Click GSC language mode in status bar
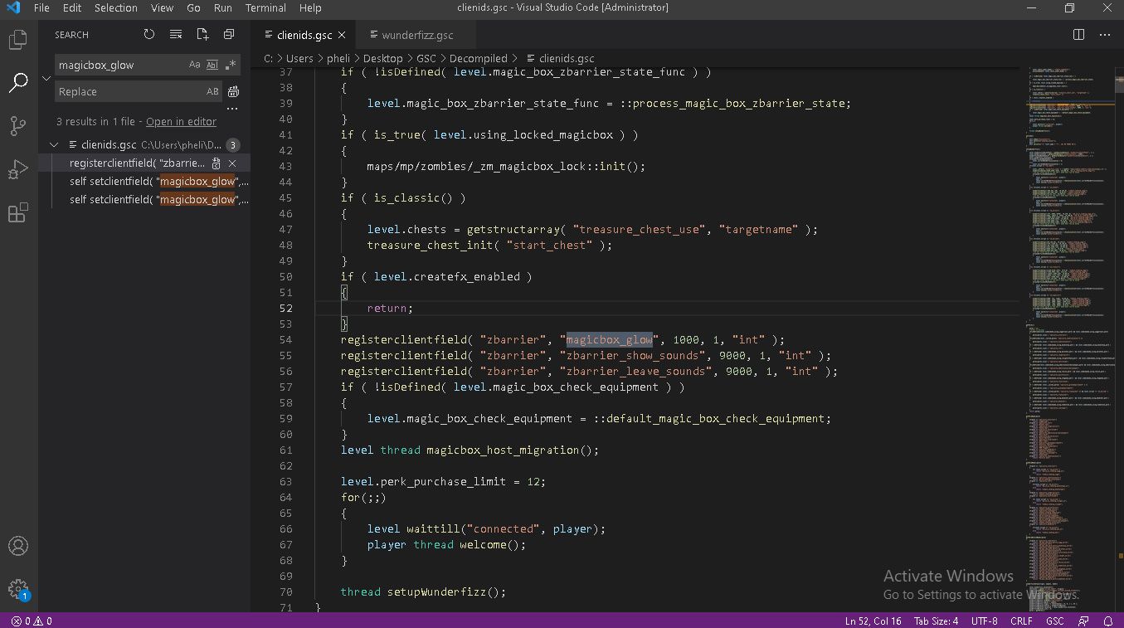The image size is (1124, 628). [x=1054, y=621]
